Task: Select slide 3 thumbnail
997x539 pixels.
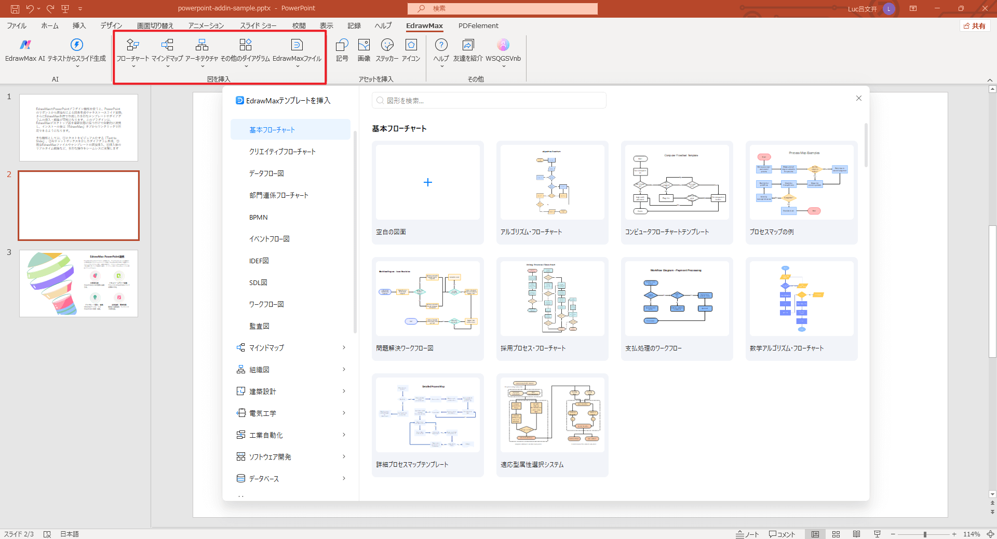Action: (79, 284)
